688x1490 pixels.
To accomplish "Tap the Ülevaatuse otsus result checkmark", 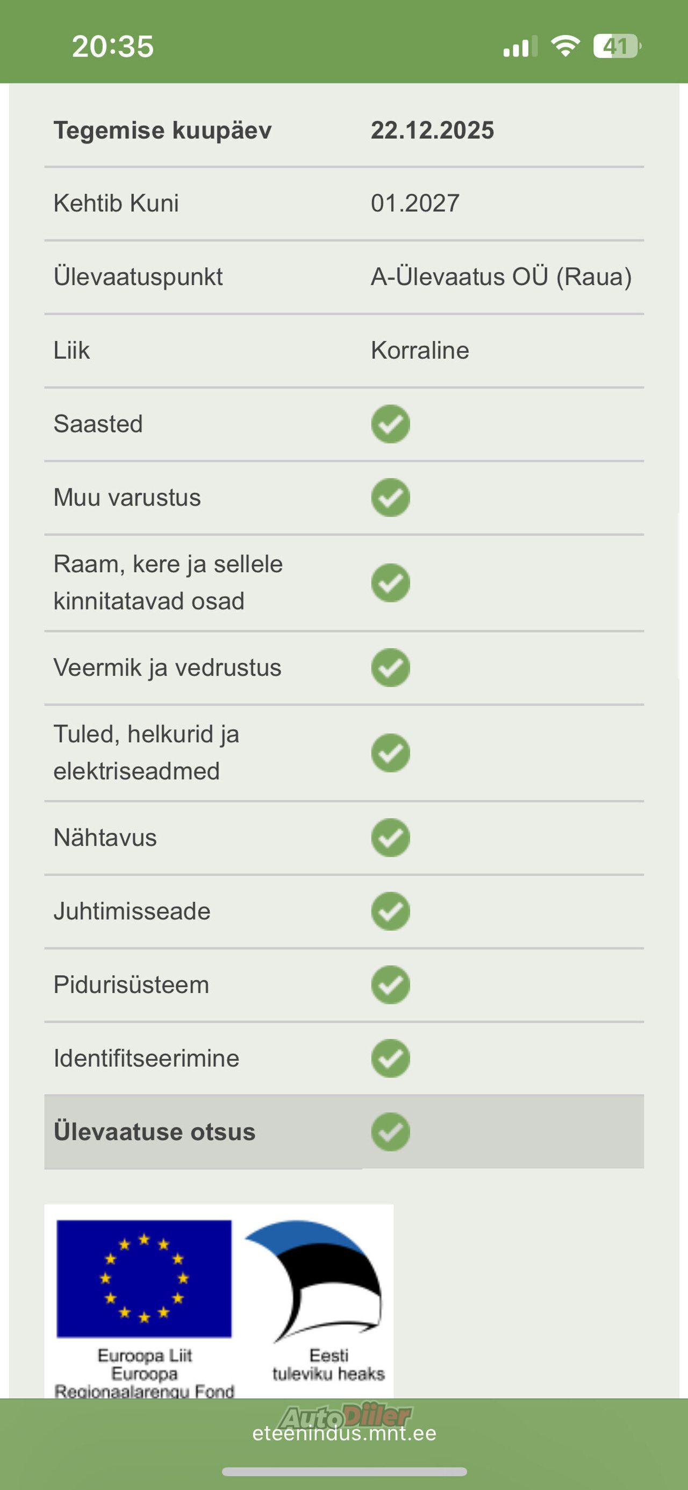I will (x=390, y=1131).
